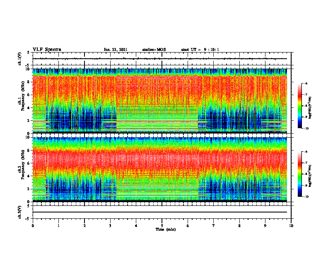Click the '5' tick on ch.3(V) axis
The image size is (328, 253).
(x=29, y=206)
